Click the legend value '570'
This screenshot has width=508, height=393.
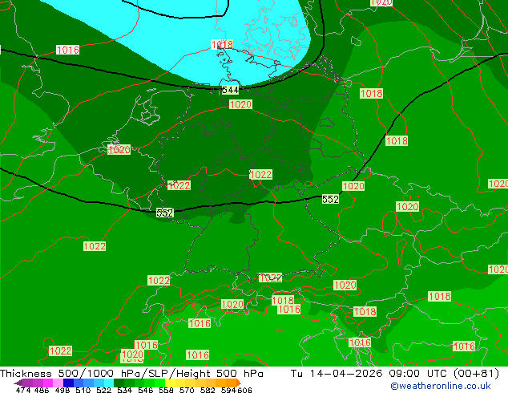tap(187, 390)
